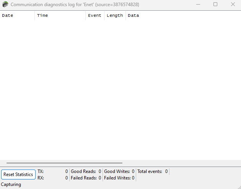Click the Length column header
Screen dimensions: 241x189
click(115, 16)
